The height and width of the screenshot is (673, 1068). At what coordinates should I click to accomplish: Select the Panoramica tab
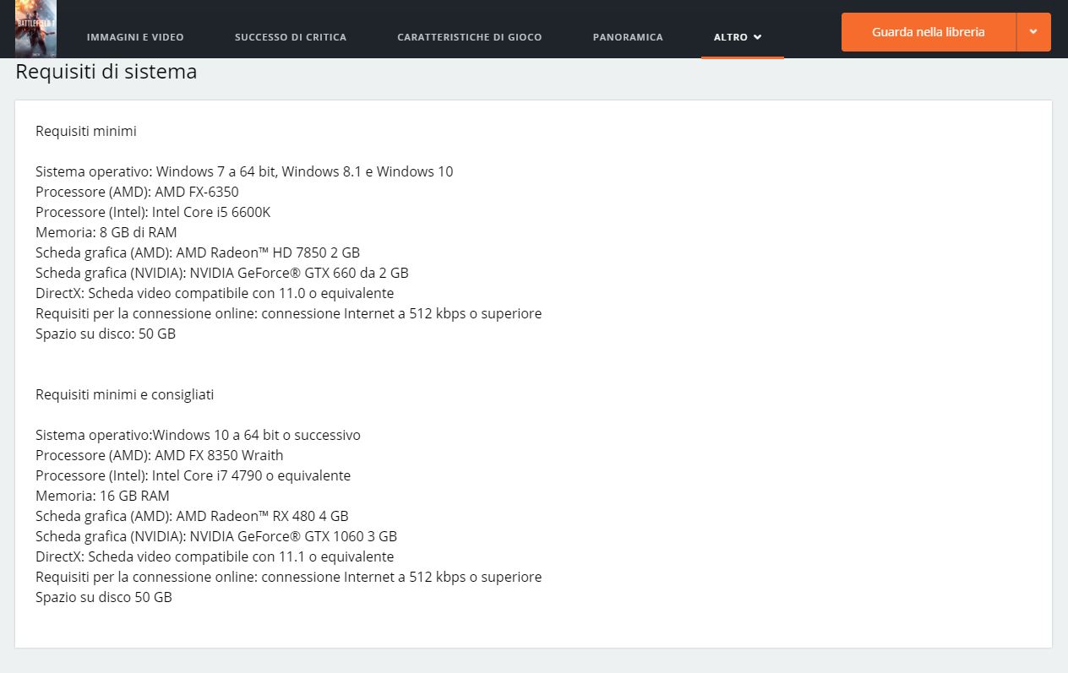click(628, 37)
